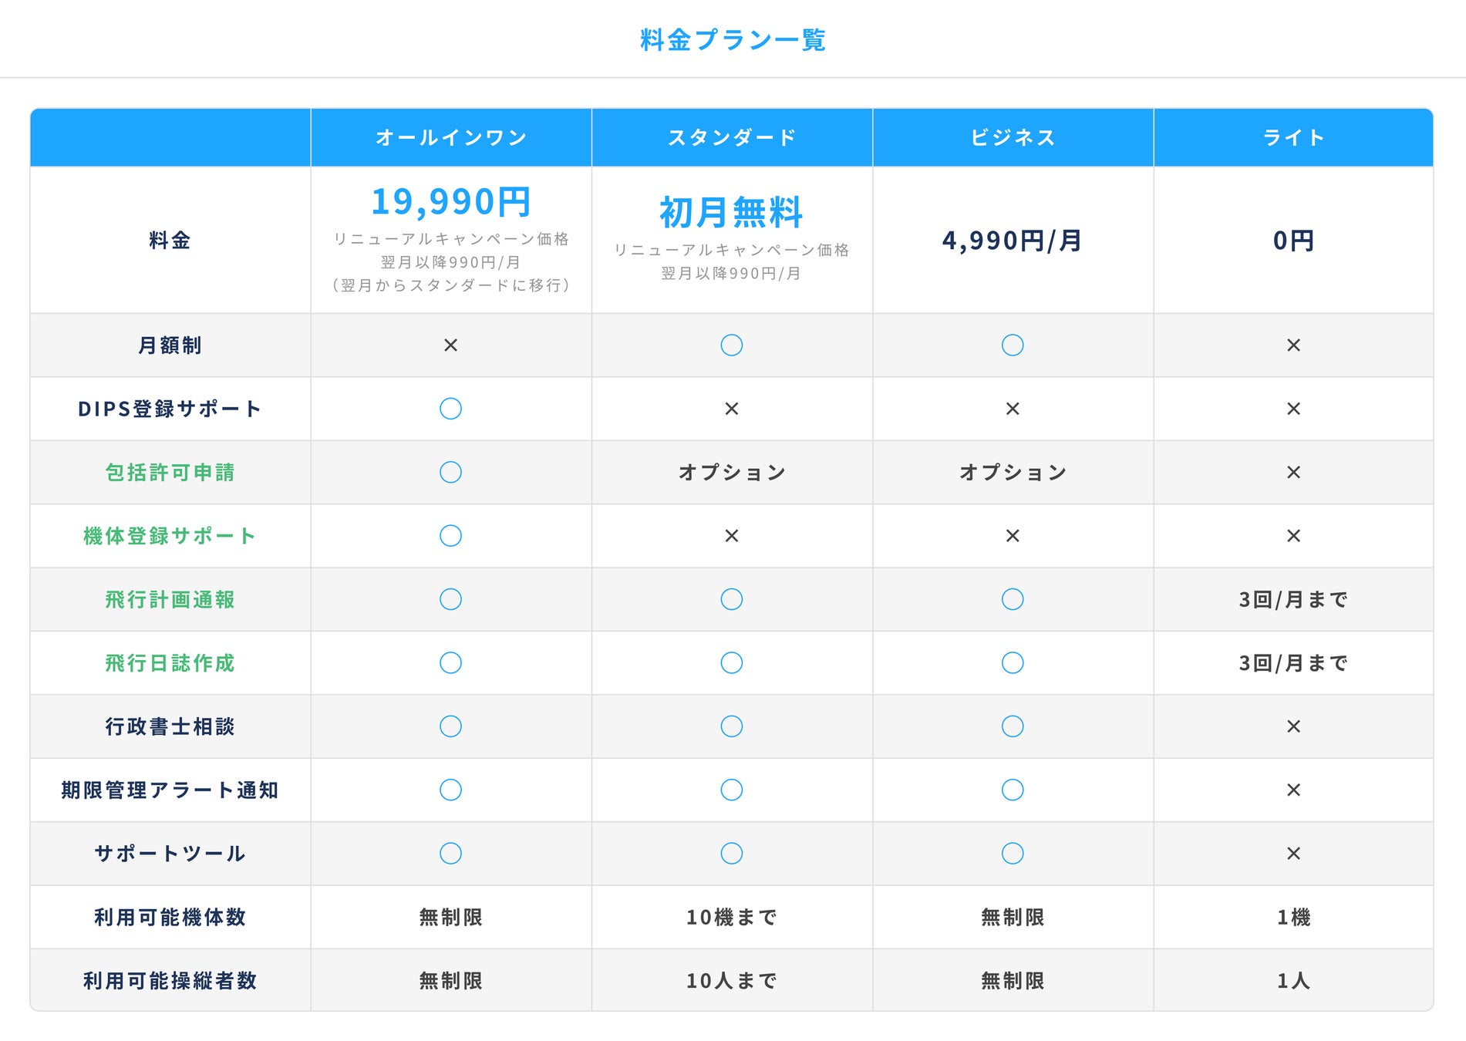Click the circle for スタンダード 月額制

731,345
